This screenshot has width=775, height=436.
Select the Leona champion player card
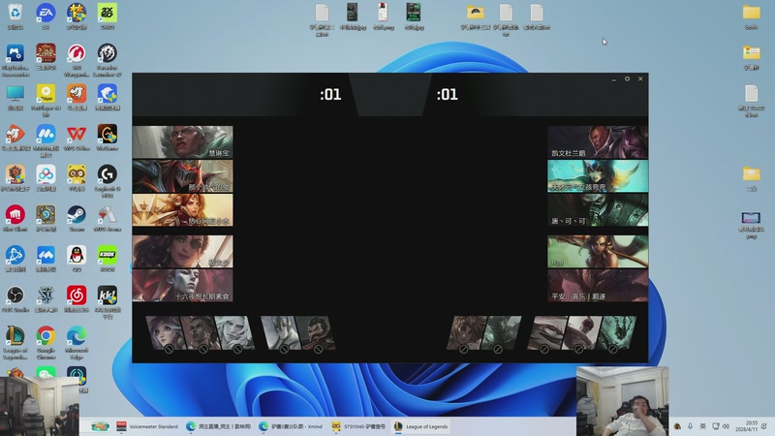point(182,209)
